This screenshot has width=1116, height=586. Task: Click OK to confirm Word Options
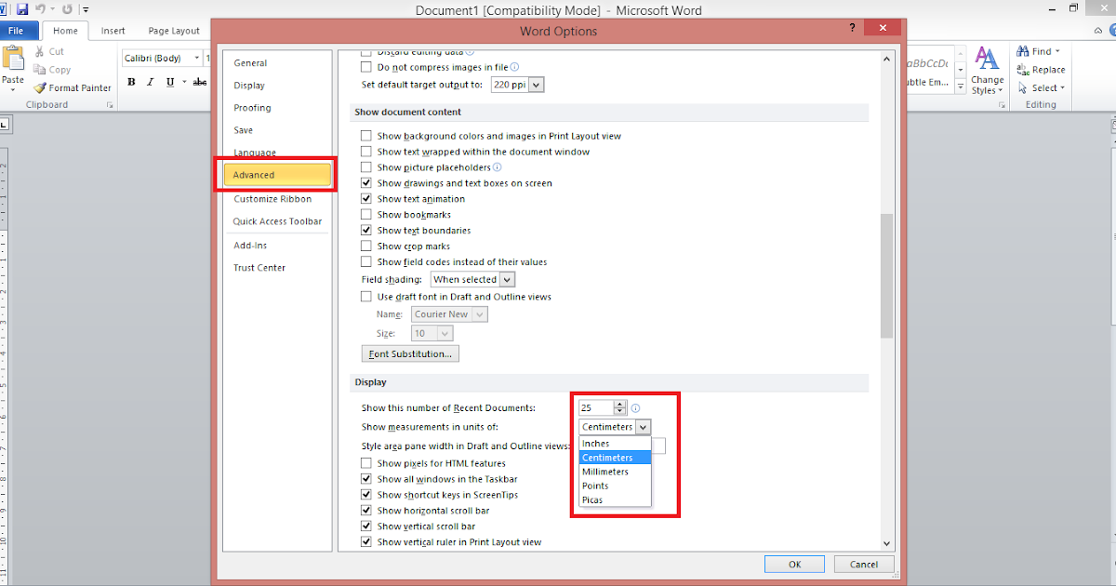pyautogui.click(x=794, y=565)
